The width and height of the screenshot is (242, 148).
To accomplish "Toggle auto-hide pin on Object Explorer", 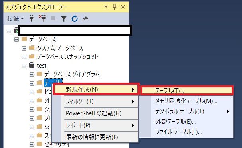I will point(114,7).
